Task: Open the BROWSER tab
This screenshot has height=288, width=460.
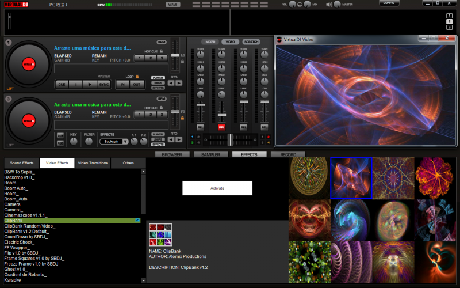Action: [x=172, y=154]
